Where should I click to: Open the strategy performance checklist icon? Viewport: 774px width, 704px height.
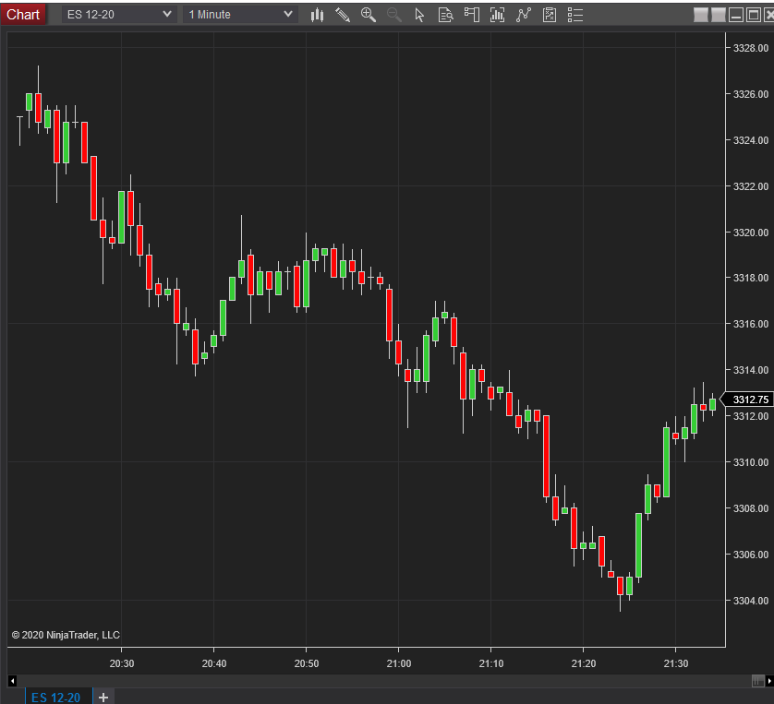pos(550,15)
